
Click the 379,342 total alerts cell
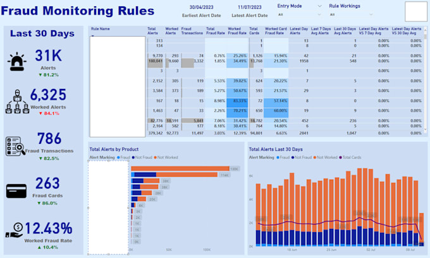point(156,133)
